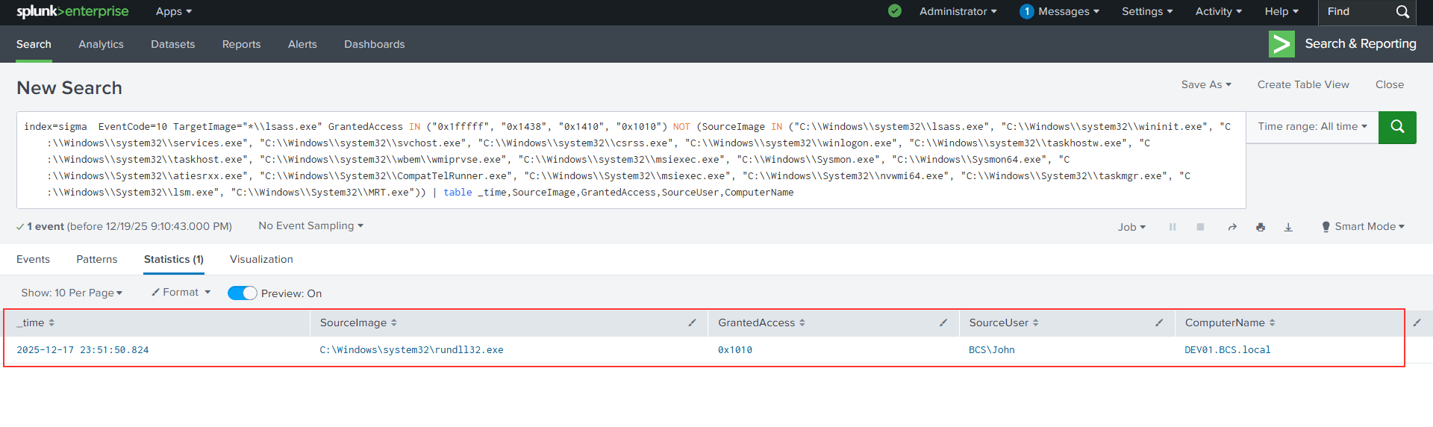
Task: Print the search results
Action: click(x=1261, y=227)
